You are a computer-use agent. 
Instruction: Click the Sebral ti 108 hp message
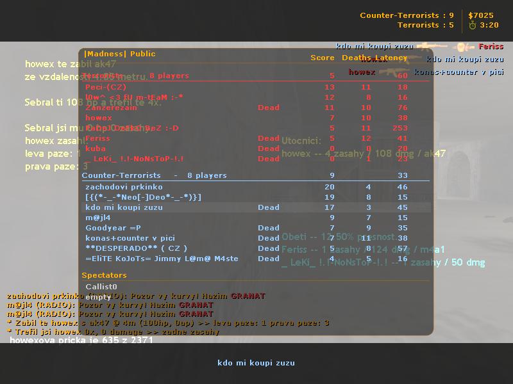point(93,102)
